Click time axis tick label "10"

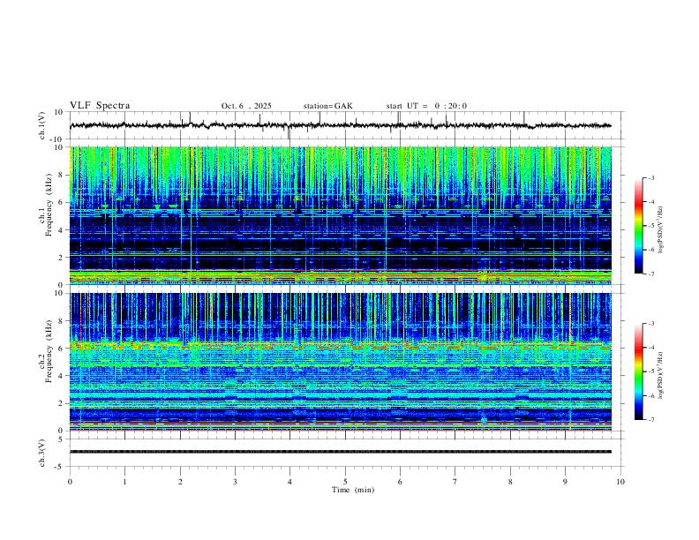tap(620, 482)
